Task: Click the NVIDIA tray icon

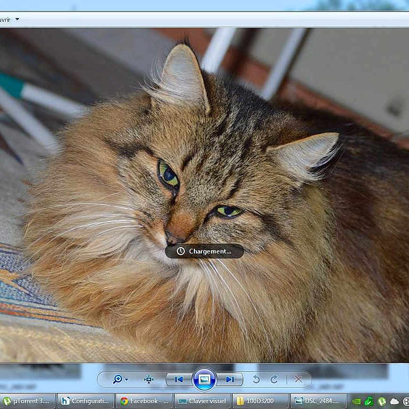Action: point(356,401)
